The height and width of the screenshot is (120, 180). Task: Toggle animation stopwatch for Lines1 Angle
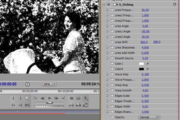click(112, 31)
